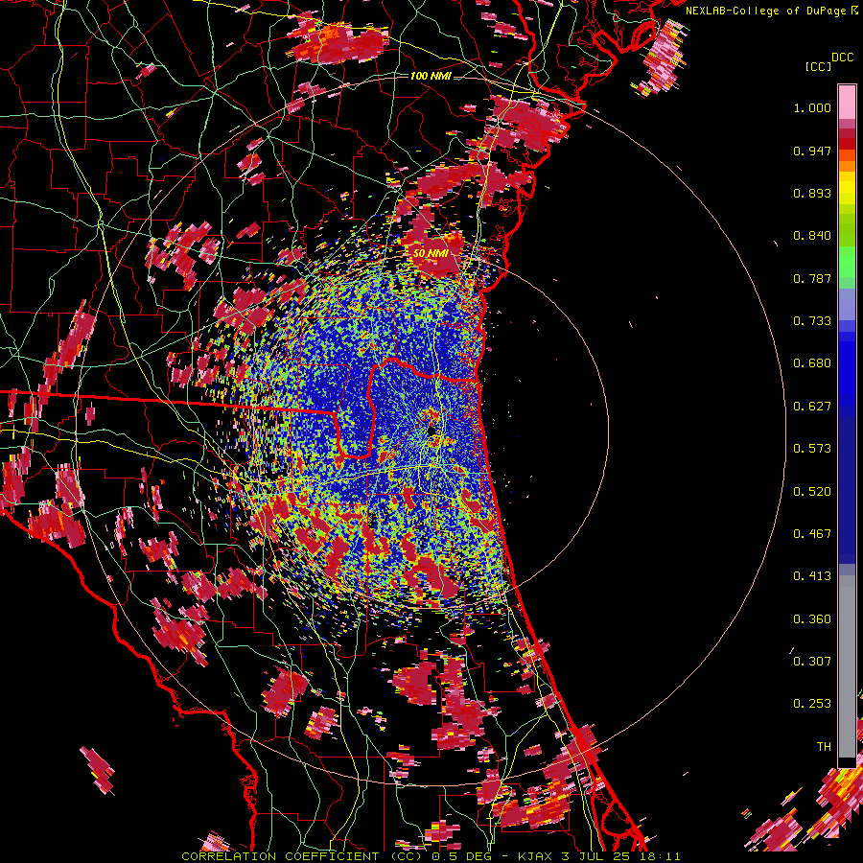Select the 0.680 scale value
The width and height of the screenshot is (863, 863).
(812, 363)
